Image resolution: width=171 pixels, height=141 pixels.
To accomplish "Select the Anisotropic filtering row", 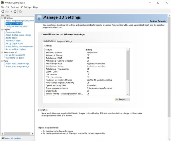I will pyautogui.click(x=86, y=55).
